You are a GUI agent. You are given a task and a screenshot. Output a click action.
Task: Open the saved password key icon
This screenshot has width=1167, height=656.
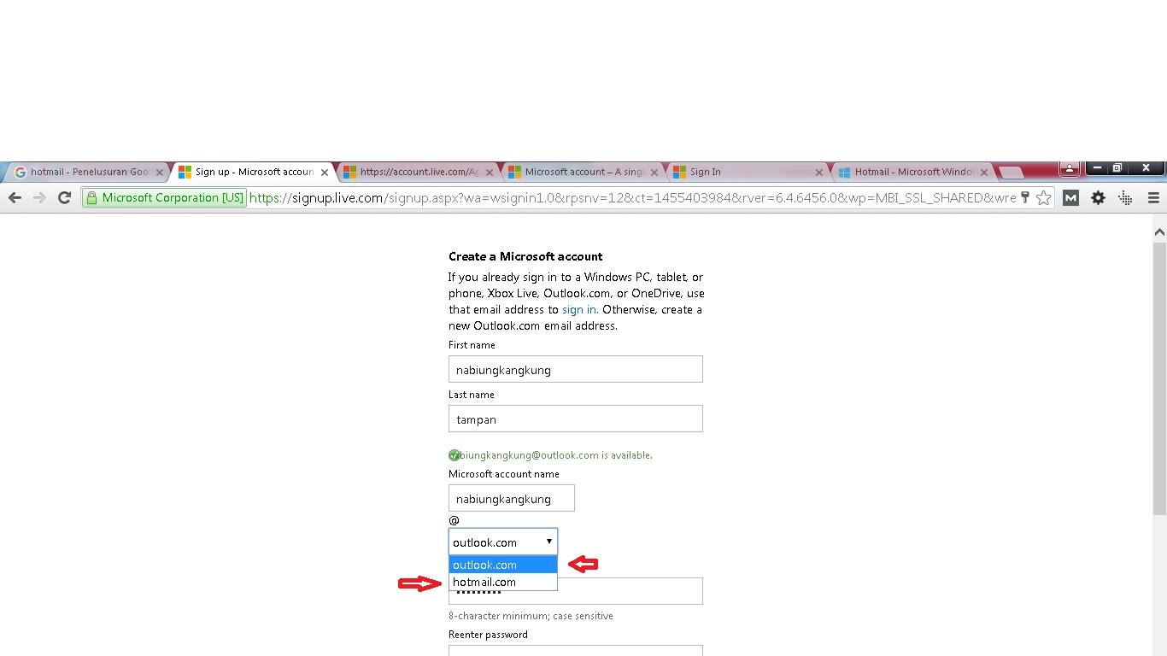1025,197
